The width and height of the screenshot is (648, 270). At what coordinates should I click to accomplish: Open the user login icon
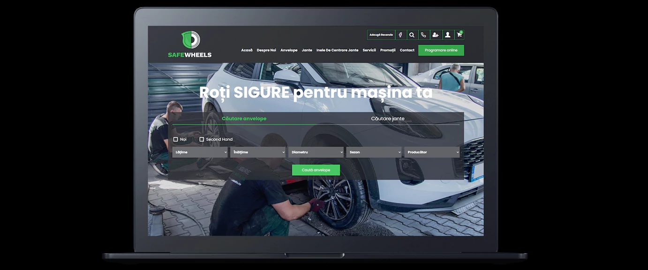pyautogui.click(x=447, y=35)
